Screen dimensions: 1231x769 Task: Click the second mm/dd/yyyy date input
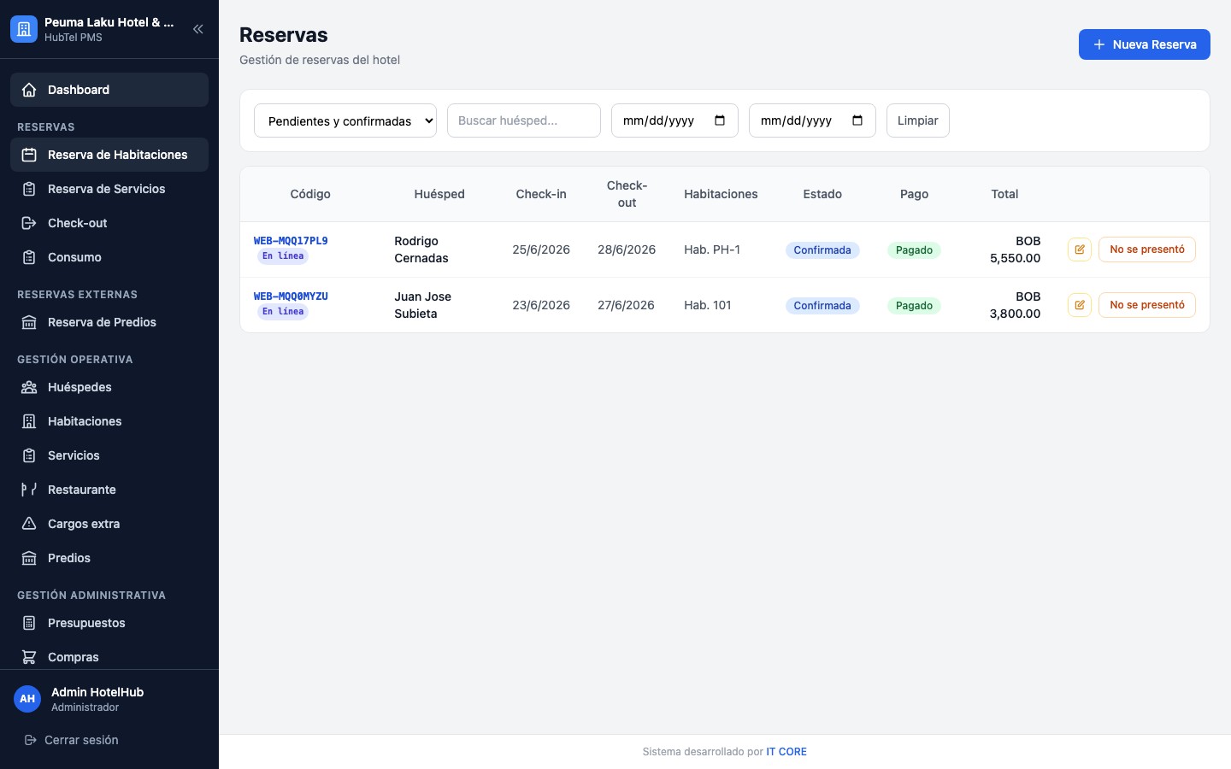[812, 120]
